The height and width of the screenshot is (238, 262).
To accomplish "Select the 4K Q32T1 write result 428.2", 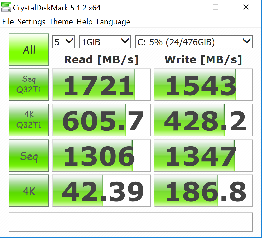I will [203, 120].
